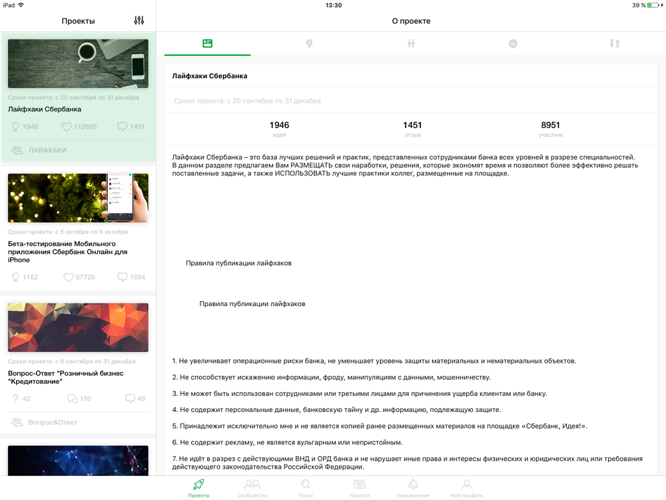The image size is (666, 500).
Task: Open the participants people tab
Action: [x=411, y=43]
